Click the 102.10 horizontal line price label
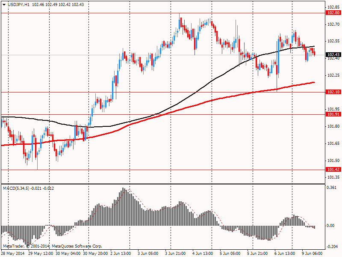Viewport: 342px width, 257px height. coord(333,92)
